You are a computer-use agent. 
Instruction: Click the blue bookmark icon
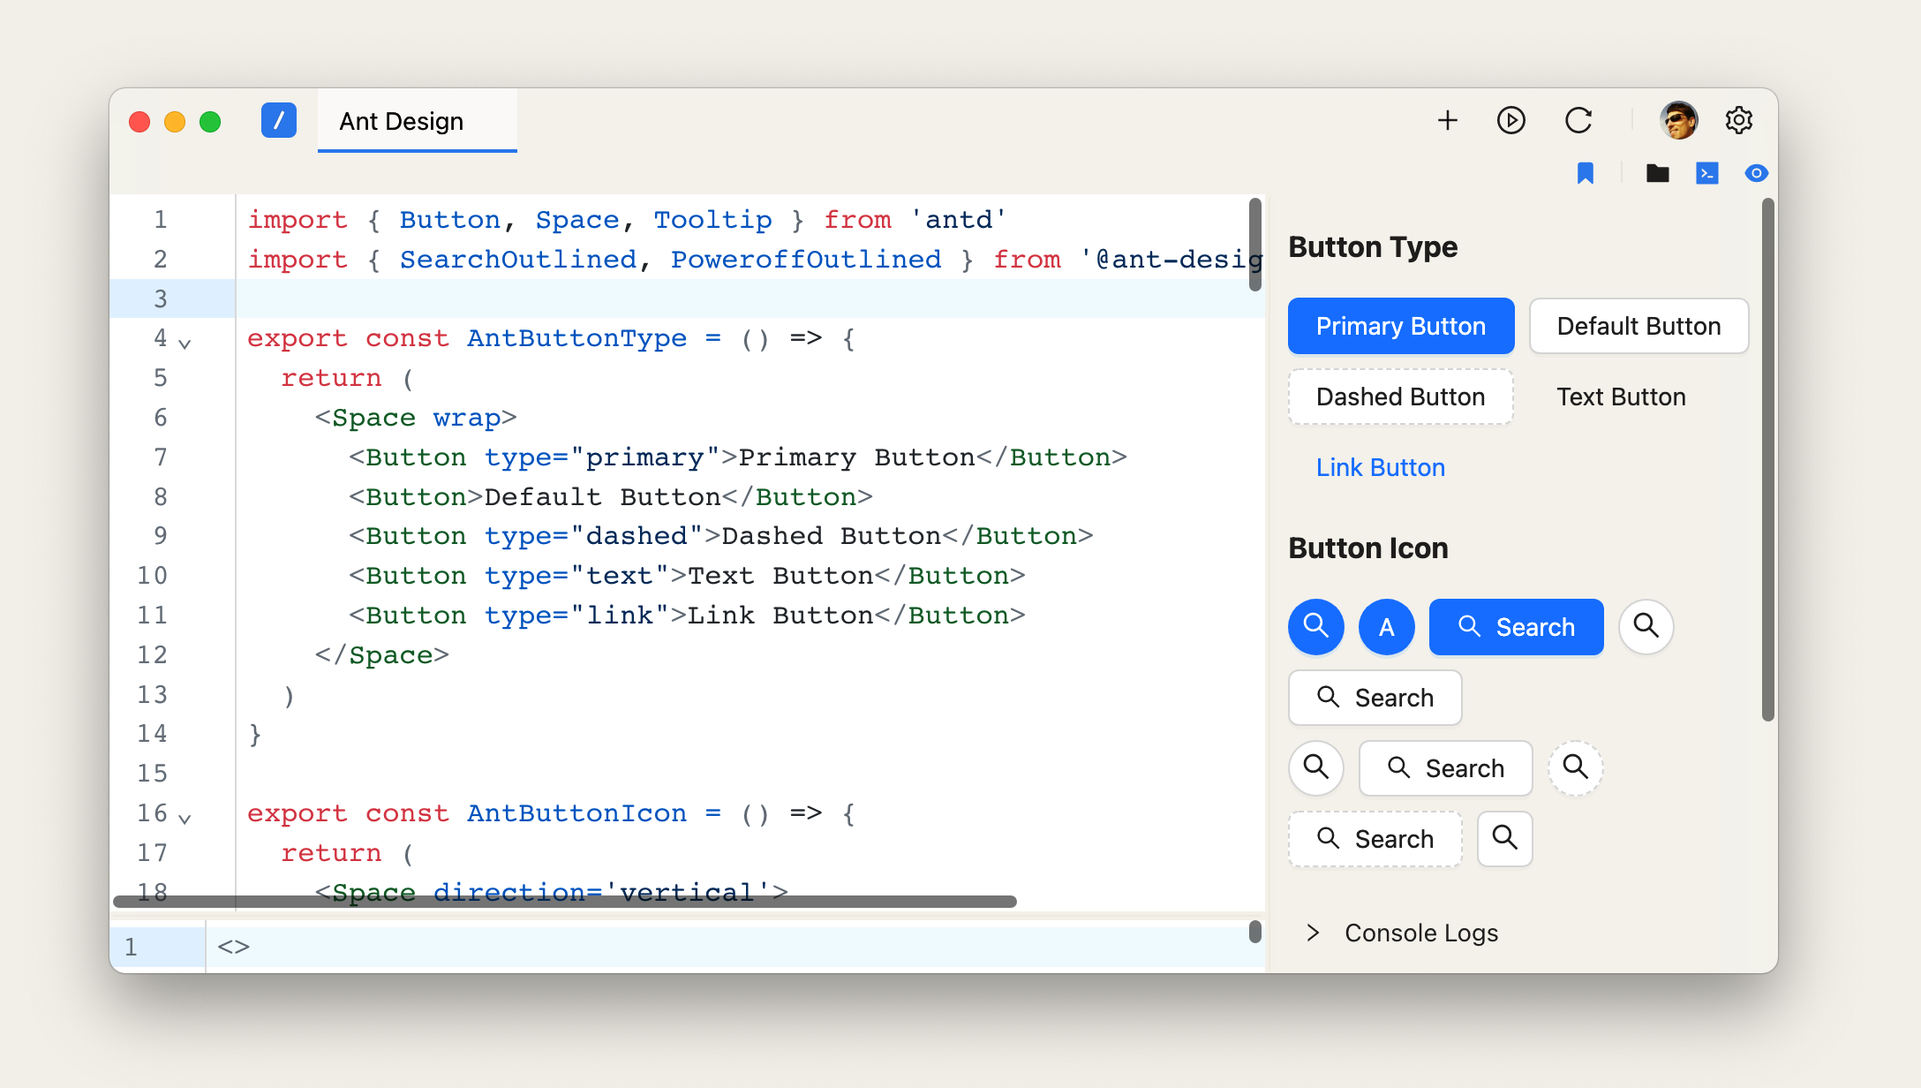point(1586,173)
